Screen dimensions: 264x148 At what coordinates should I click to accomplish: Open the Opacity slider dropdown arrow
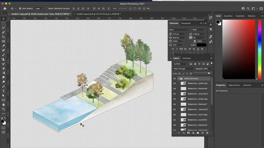211,69
